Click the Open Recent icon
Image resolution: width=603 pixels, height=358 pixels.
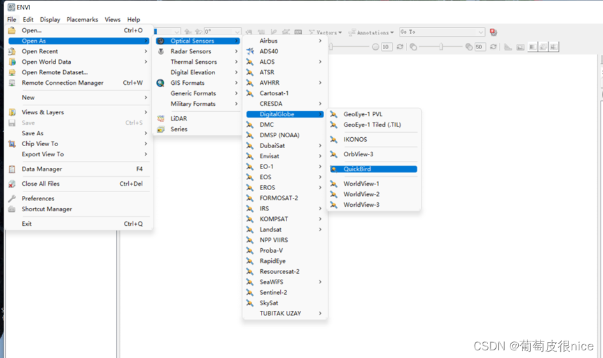(12, 51)
